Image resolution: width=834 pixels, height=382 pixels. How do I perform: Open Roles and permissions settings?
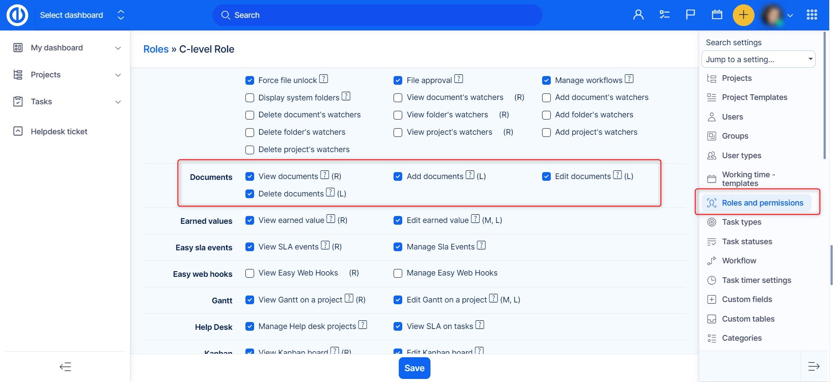[762, 203]
